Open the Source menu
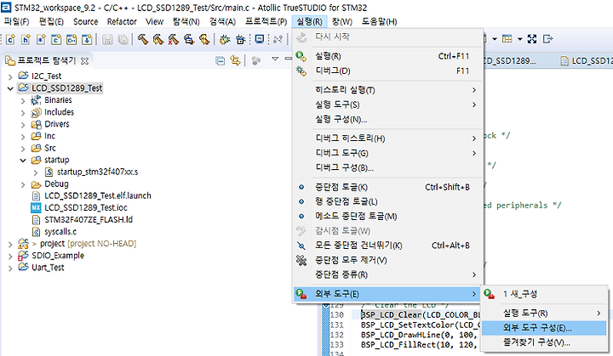 tap(86, 21)
